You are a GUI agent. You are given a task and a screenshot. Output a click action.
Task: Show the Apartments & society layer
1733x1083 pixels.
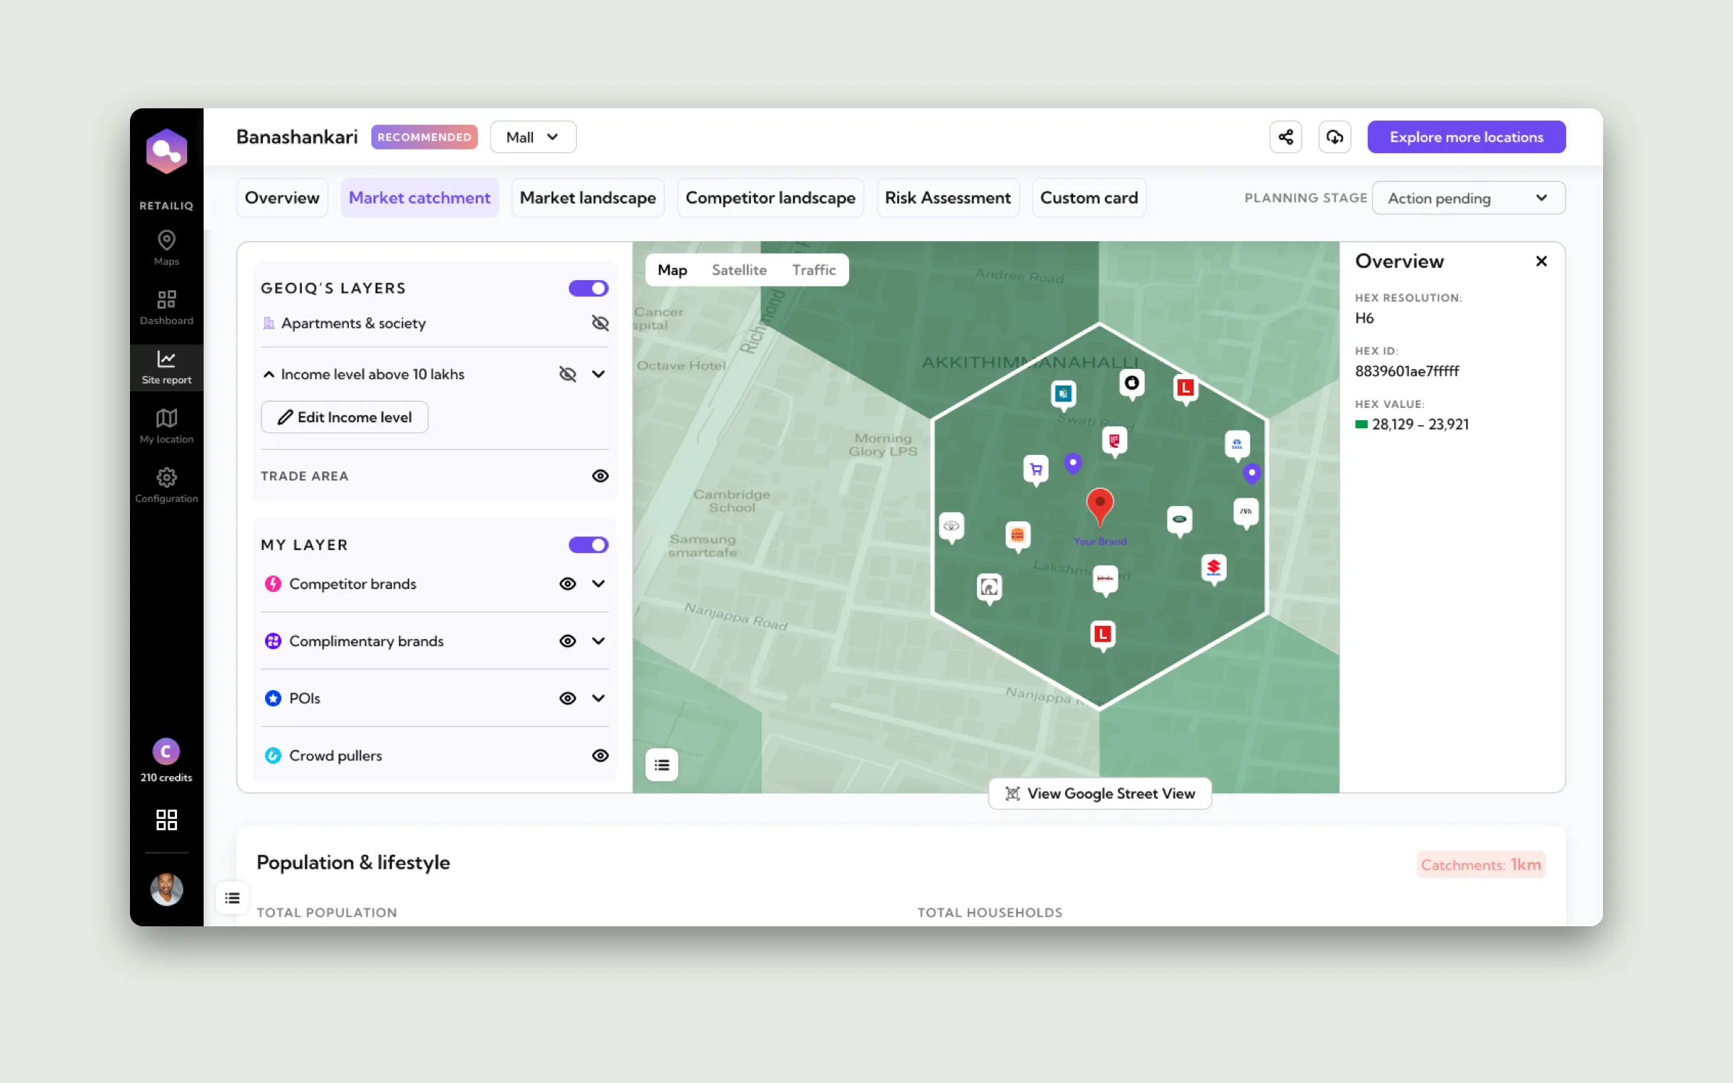click(x=600, y=323)
